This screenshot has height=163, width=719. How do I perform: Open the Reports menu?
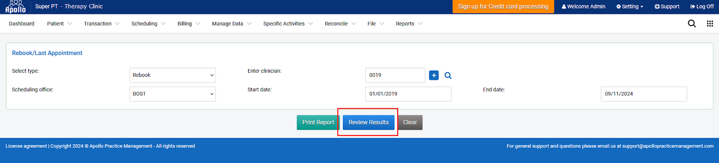point(409,24)
